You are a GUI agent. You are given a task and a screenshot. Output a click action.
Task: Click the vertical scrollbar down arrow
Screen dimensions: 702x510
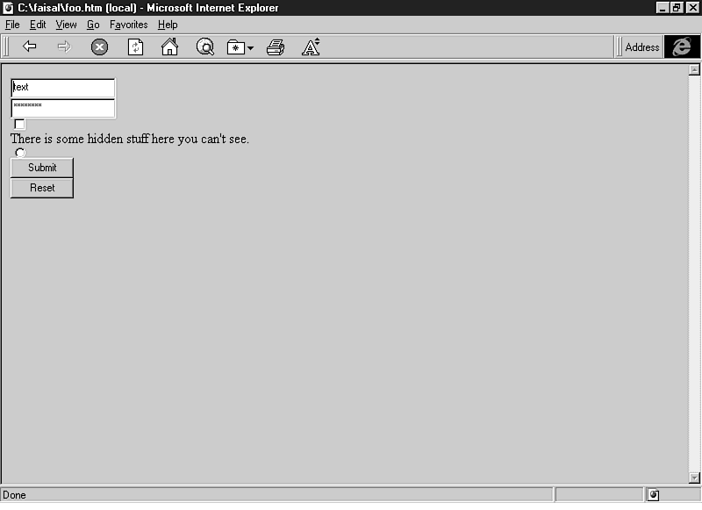[694, 478]
